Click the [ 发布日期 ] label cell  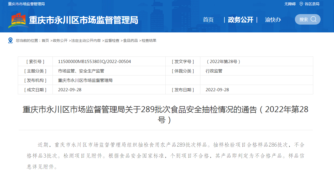pos(183,90)
